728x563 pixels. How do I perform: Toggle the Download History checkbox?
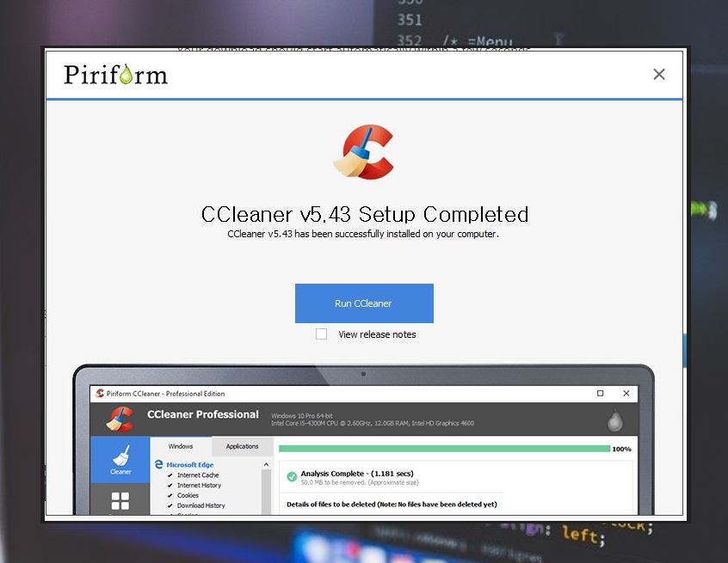pos(170,505)
